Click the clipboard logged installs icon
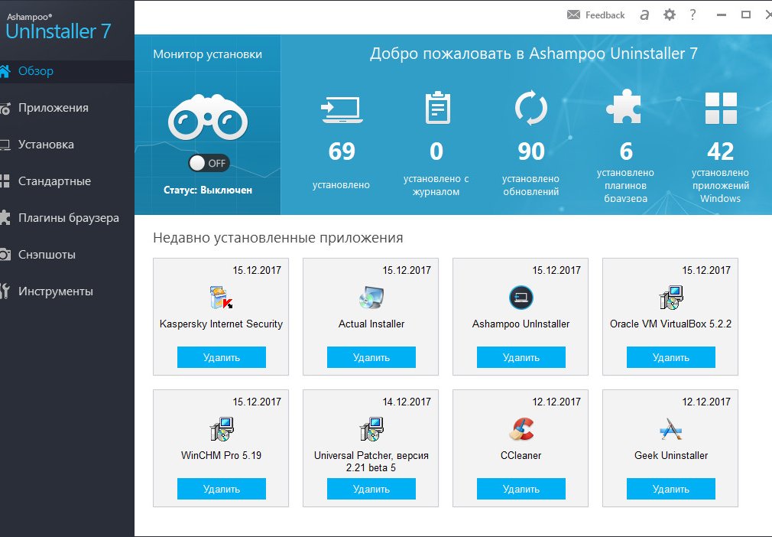The height and width of the screenshot is (537, 772). pyautogui.click(x=437, y=107)
